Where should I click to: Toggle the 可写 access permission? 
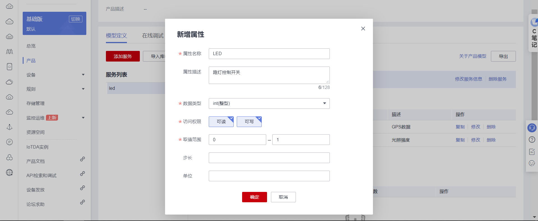coord(249,122)
